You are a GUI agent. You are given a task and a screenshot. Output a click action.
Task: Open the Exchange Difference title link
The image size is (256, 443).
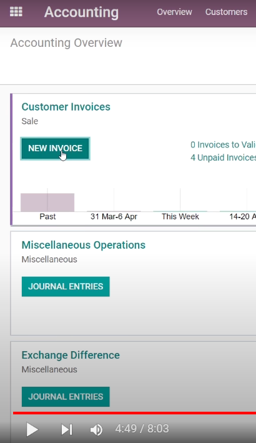pyautogui.click(x=71, y=355)
